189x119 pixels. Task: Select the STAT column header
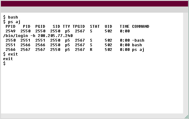[x=95, y=27]
